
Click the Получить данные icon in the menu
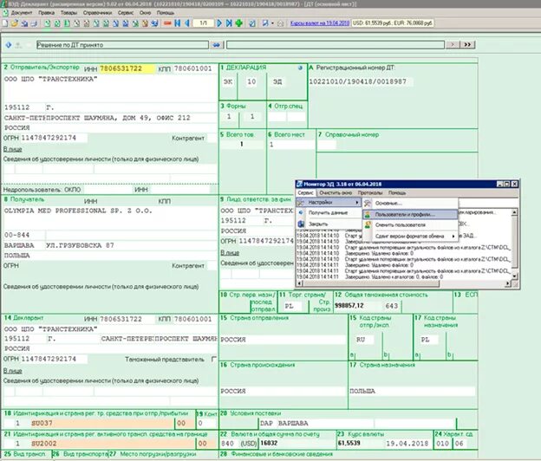coord(301,213)
